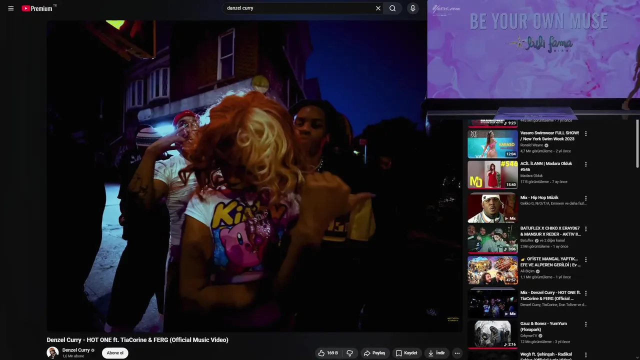Screen dimensions: 640x360
Task: Open Wegh ft. Şehinşah - Radikal title
Action: pyautogui.click(x=546, y=356)
